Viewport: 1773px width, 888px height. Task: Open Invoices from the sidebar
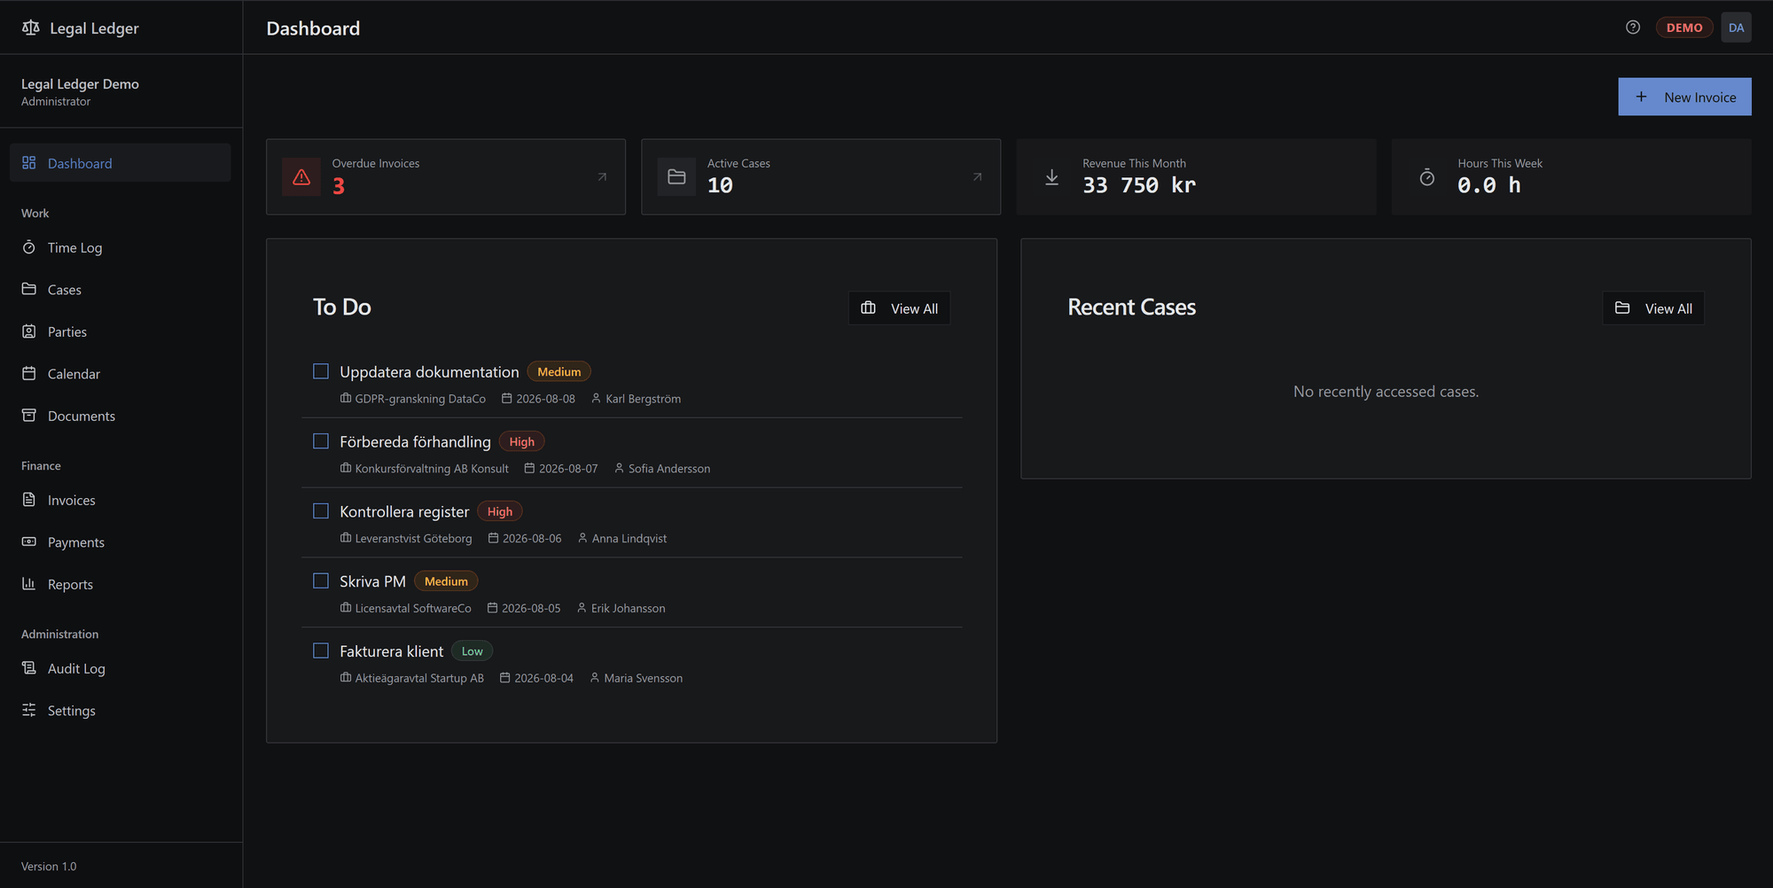[121, 500]
